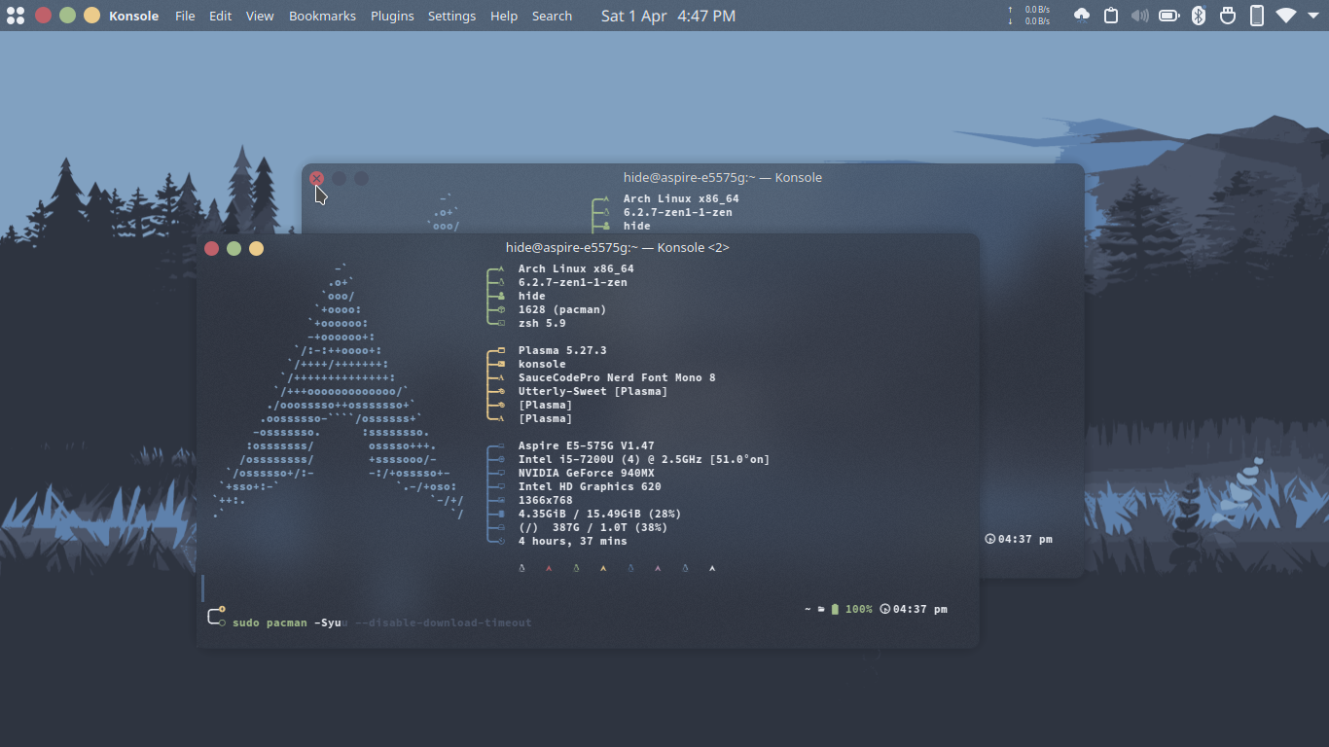
Task: Click the red Arch color icon
Action: click(x=549, y=568)
